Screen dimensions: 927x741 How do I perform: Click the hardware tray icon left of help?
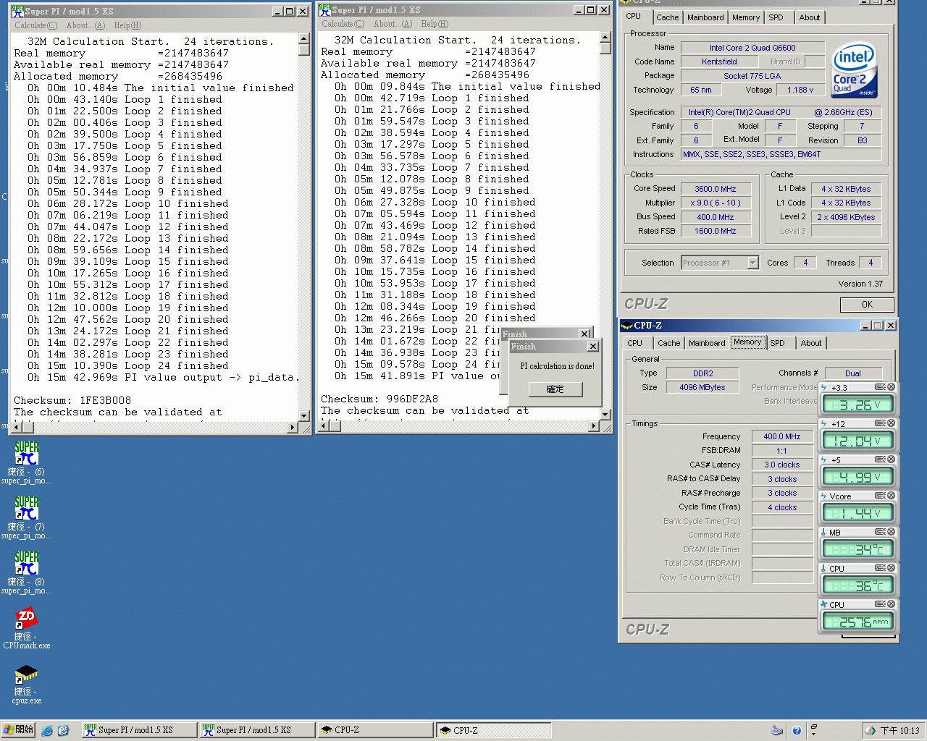777,731
